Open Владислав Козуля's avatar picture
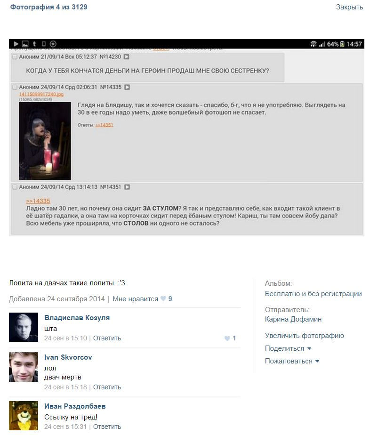The width and height of the screenshot is (370, 435). pos(23,327)
